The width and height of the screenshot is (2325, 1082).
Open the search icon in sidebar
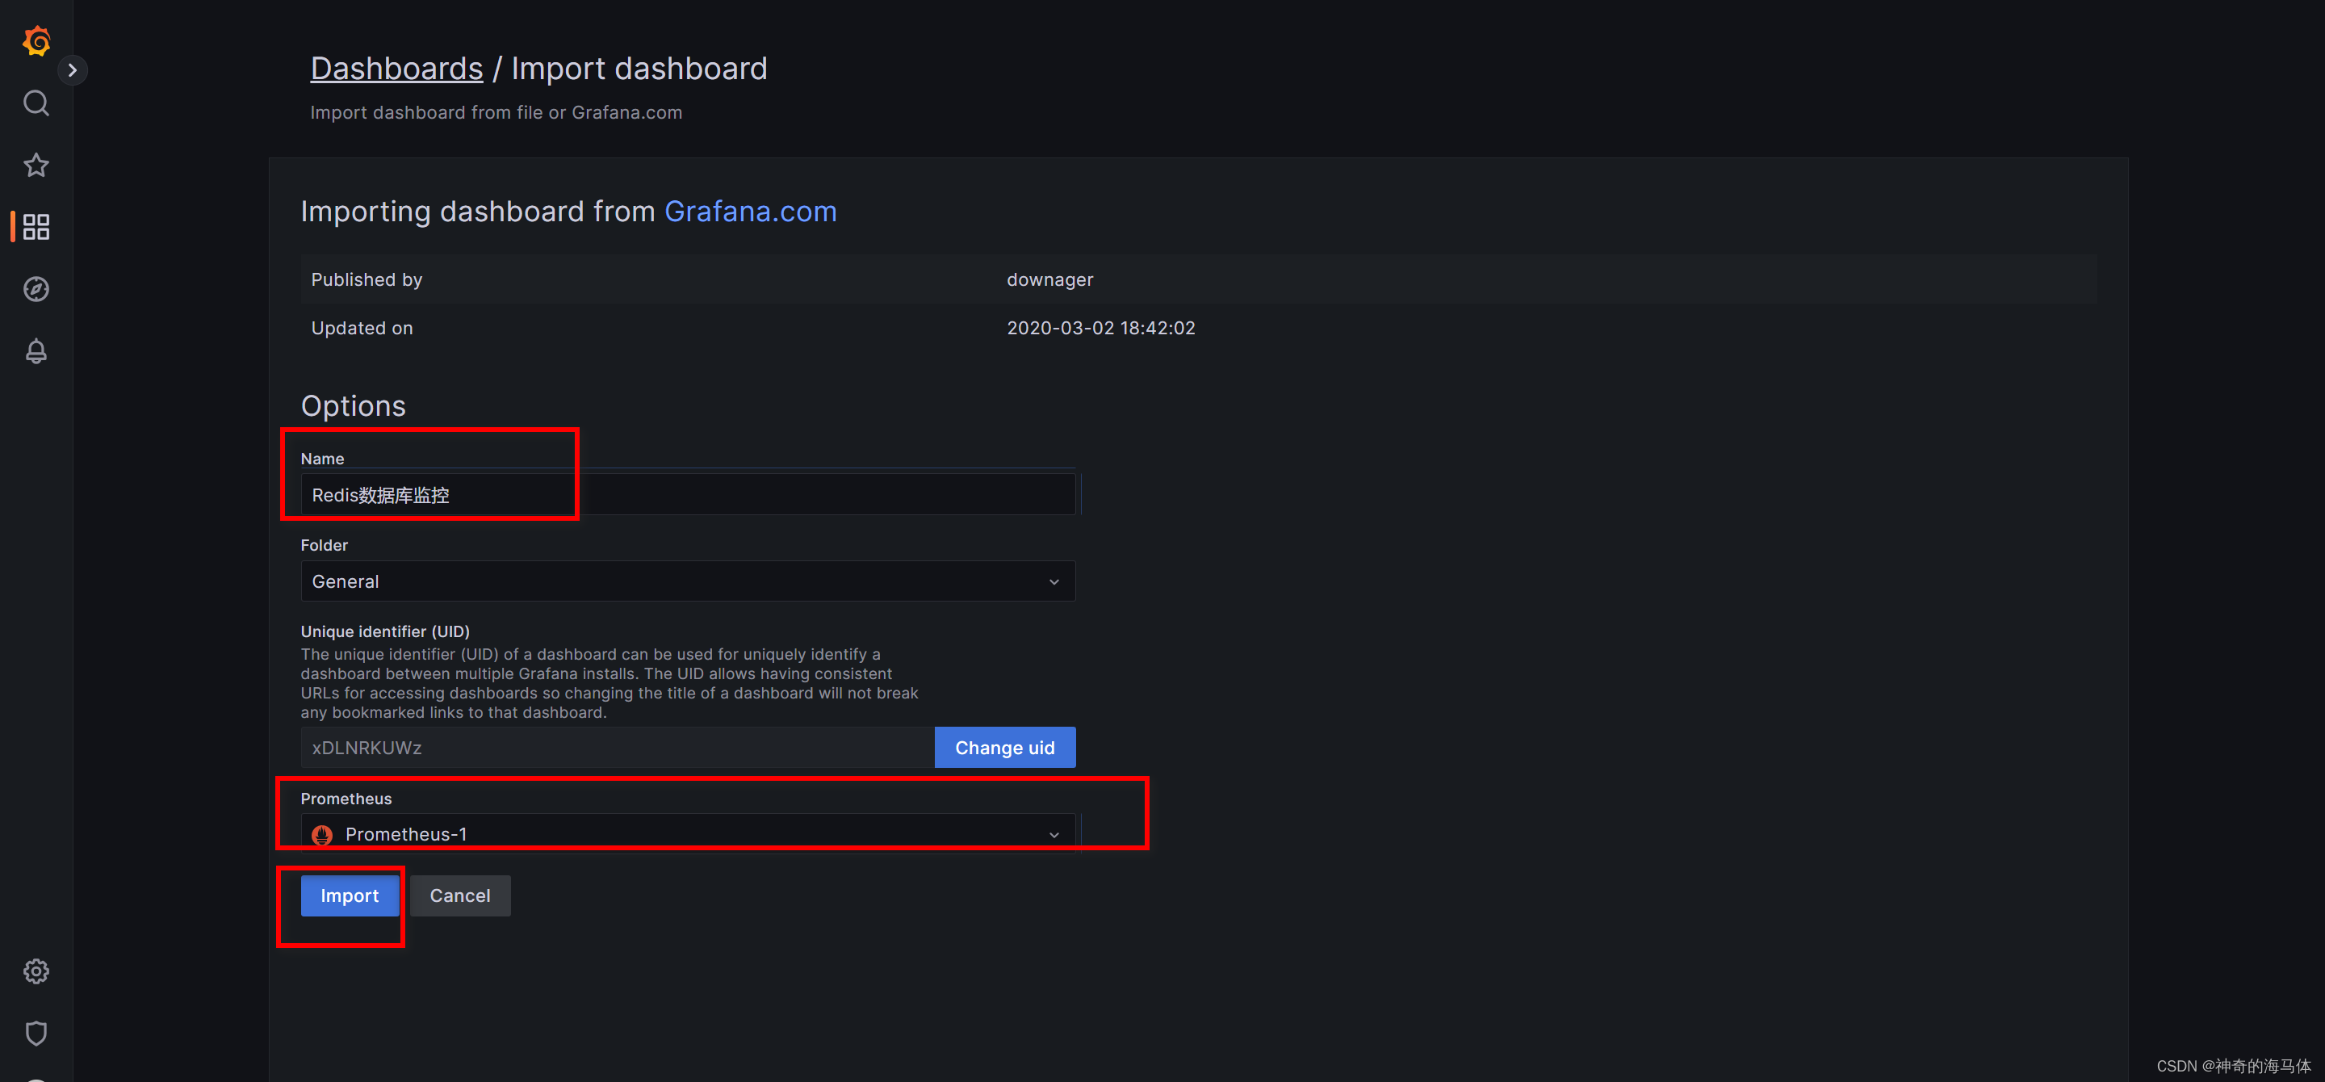pyautogui.click(x=36, y=103)
